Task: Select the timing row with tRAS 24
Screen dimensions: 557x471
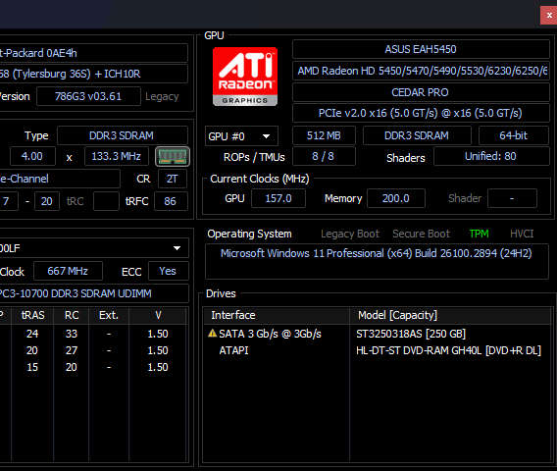Action: [x=93, y=334]
